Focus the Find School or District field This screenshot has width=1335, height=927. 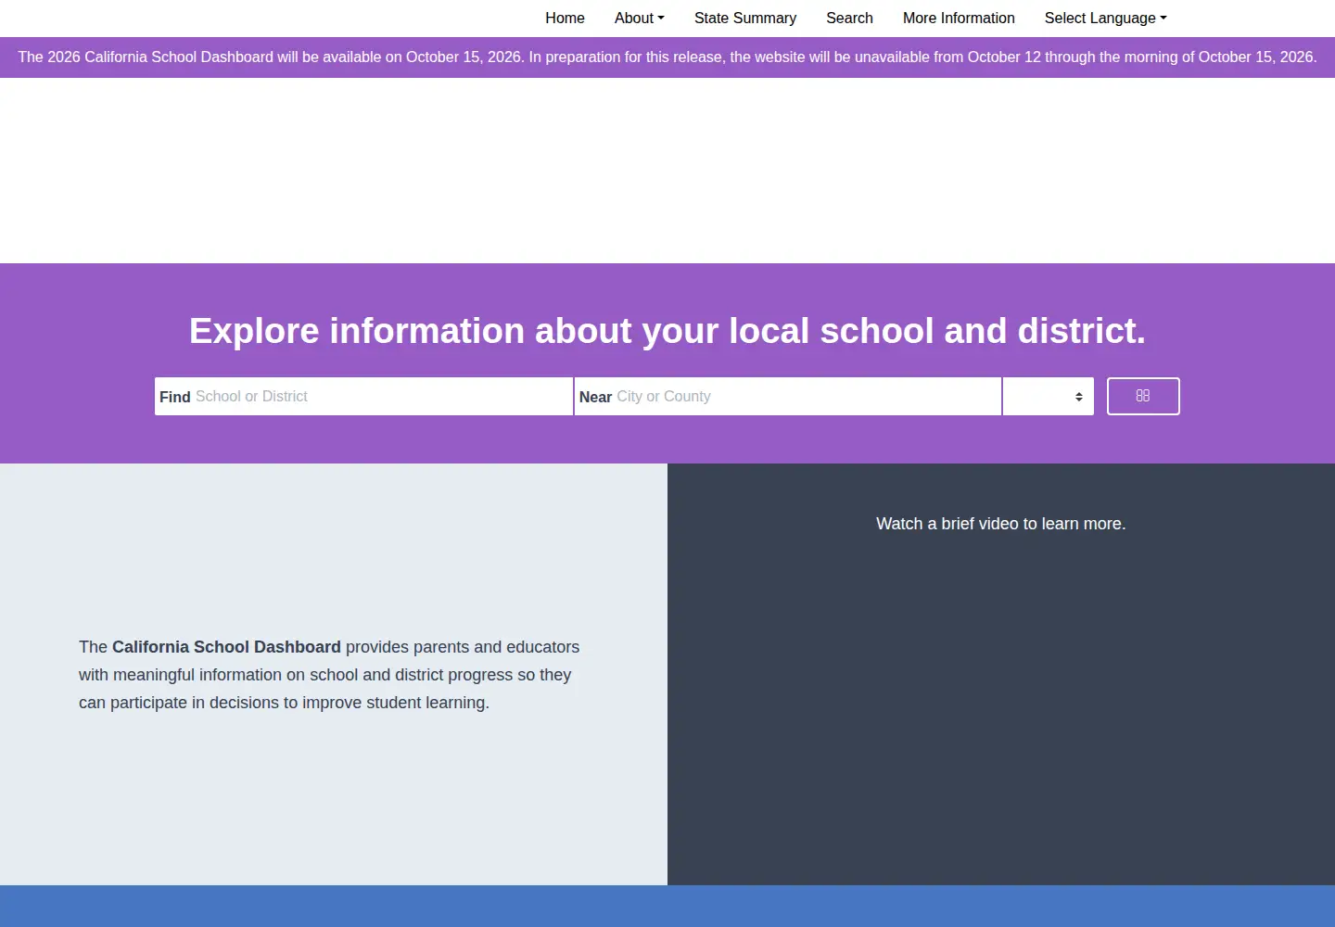coord(363,397)
